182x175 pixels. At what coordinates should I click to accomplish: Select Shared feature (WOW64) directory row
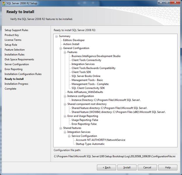118,112
